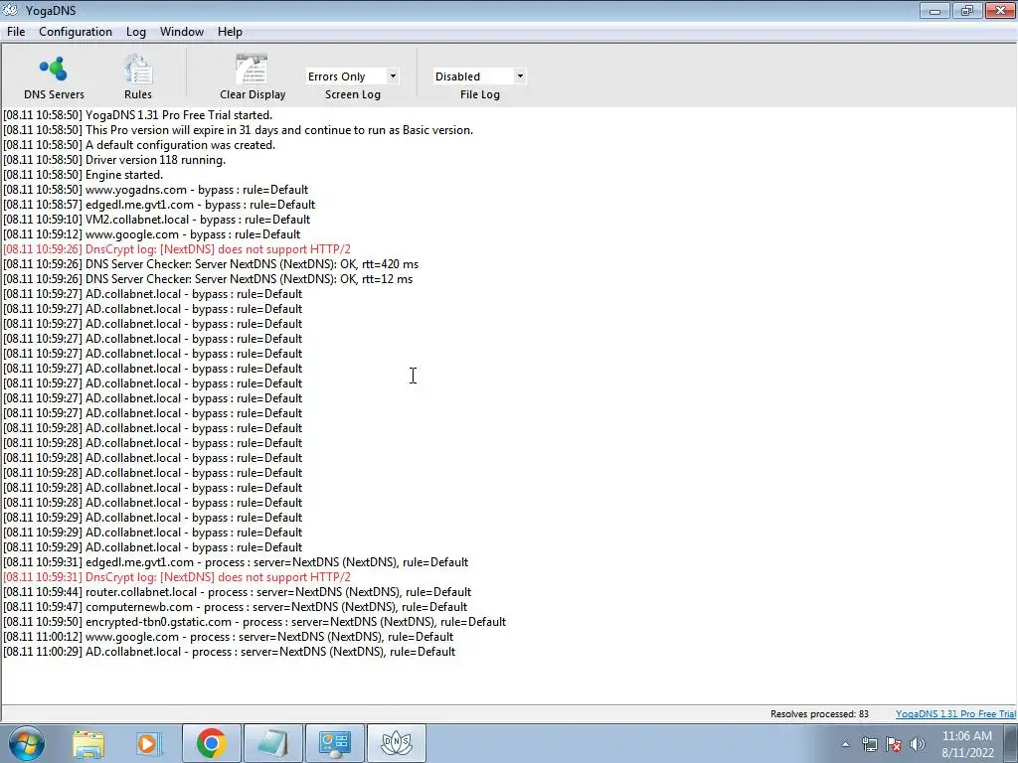The image size is (1018, 763).
Task: Open the Help menu
Action: tap(230, 32)
